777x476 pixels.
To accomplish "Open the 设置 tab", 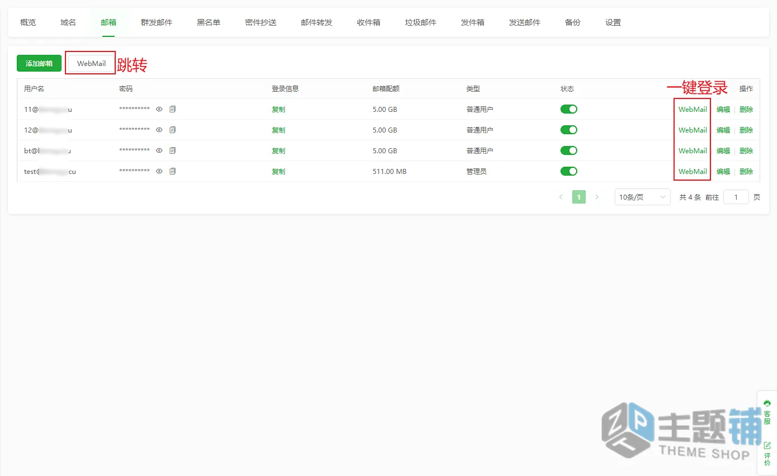I will click(613, 23).
